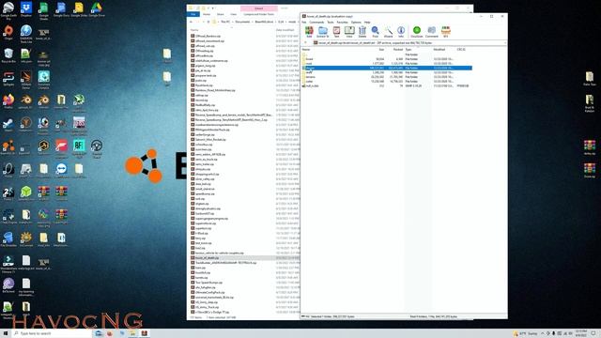Open Quick Access Toolbar dropdown in Explorer
This screenshot has height=338, width=601.
[x=213, y=8]
